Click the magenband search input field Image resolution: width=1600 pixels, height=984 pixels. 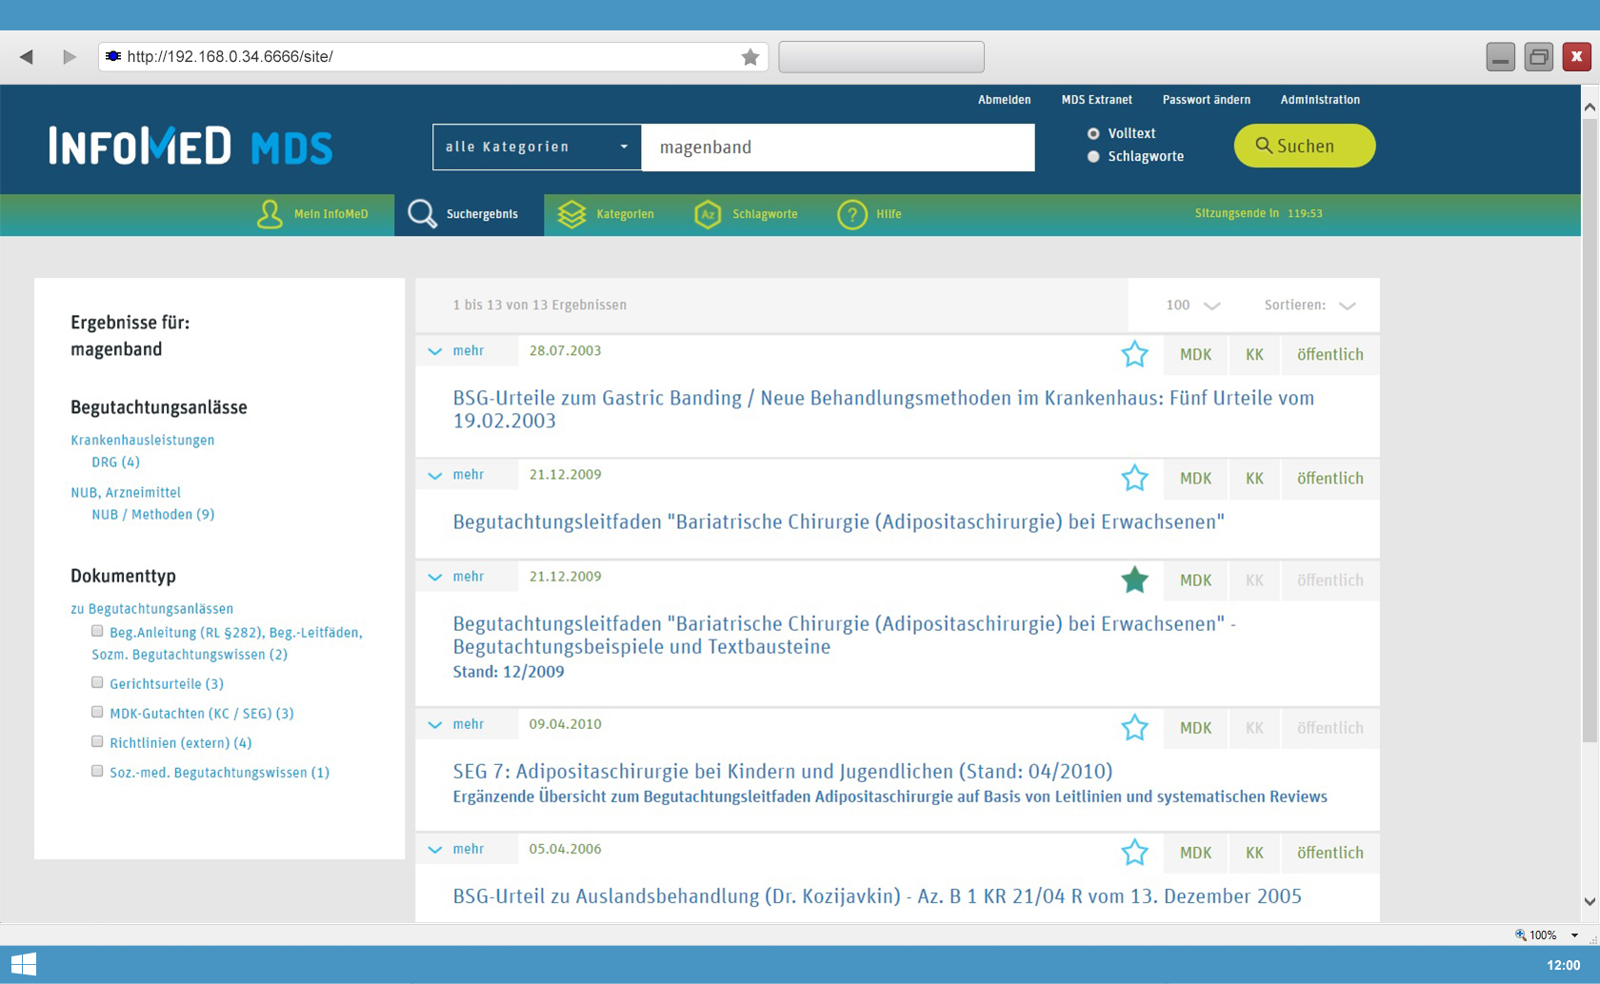(x=838, y=148)
